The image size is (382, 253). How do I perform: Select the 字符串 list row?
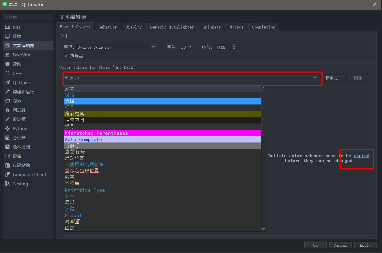click(163, 184)
